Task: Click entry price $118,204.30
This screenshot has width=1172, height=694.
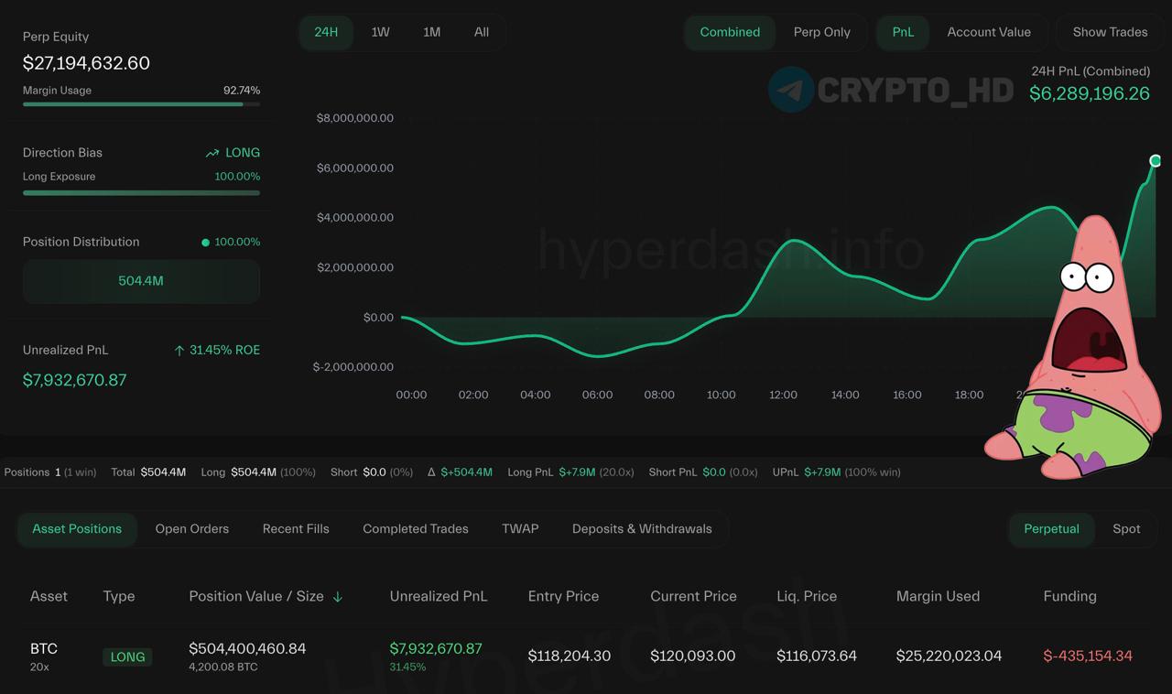Action: point(570,656)
